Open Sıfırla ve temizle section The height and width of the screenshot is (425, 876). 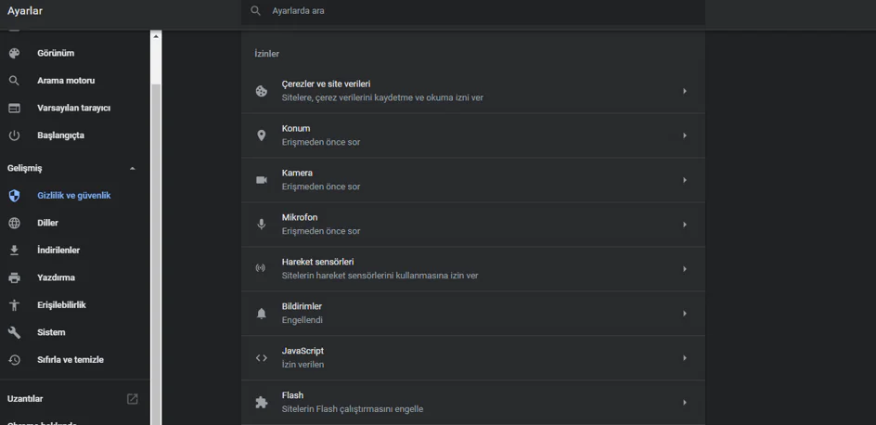pos(71,360)
